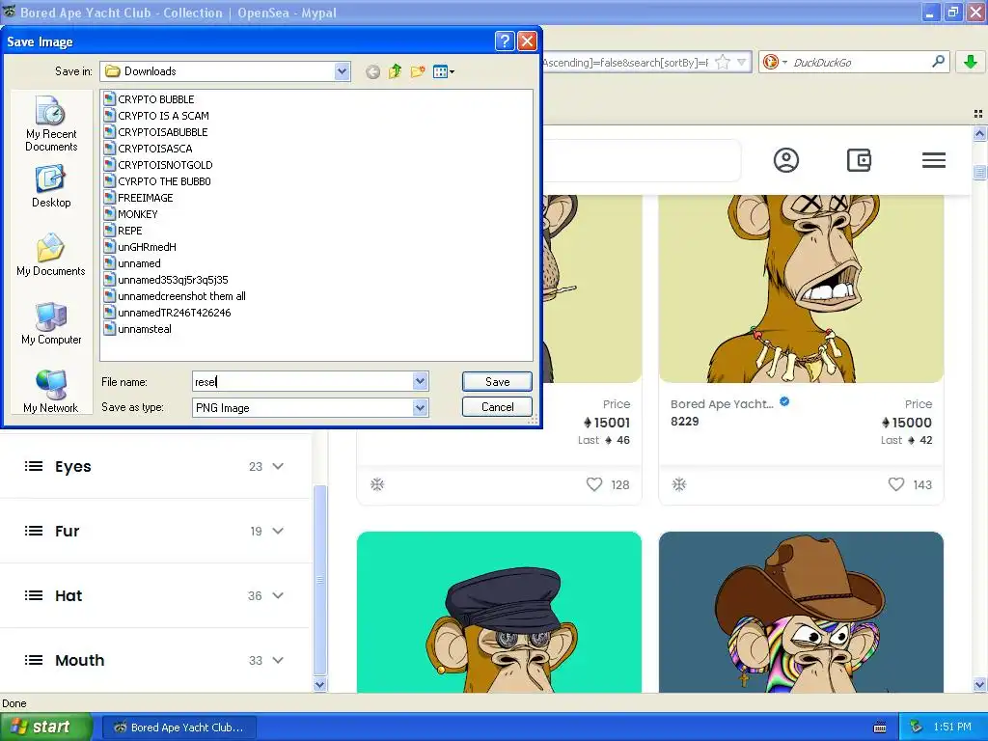Open URL bar history dropdown arrow

point(742,62)
